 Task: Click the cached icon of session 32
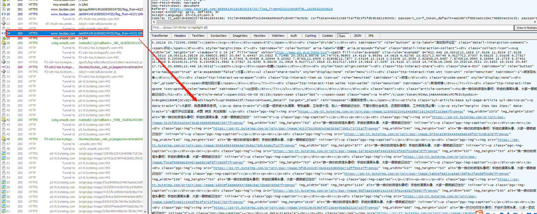pos(4,72)
